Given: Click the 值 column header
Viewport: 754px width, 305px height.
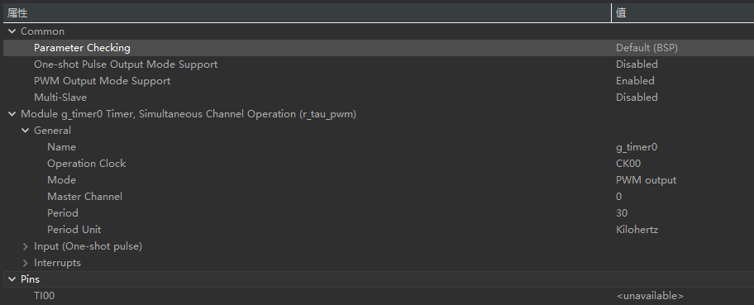Looking at the screenshot, I should 621,13.
